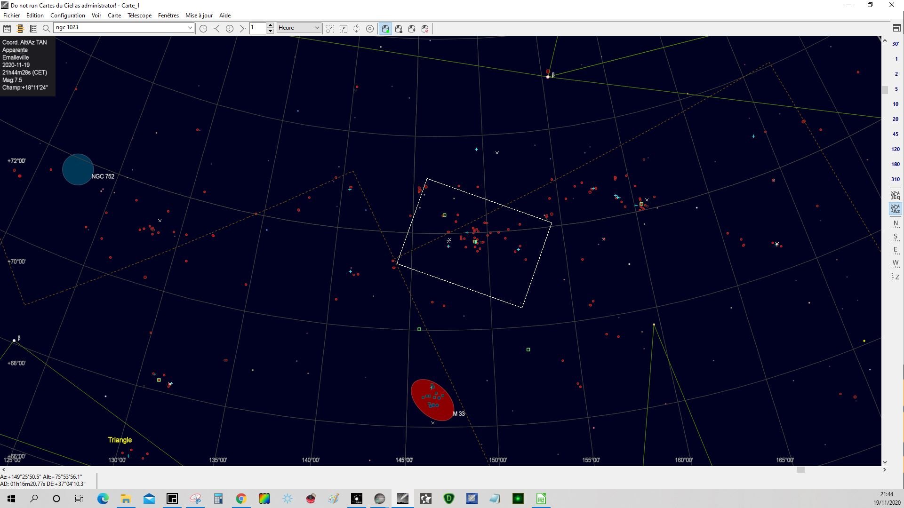Set field of view to 310 degrees

click(x=896, y=179)
